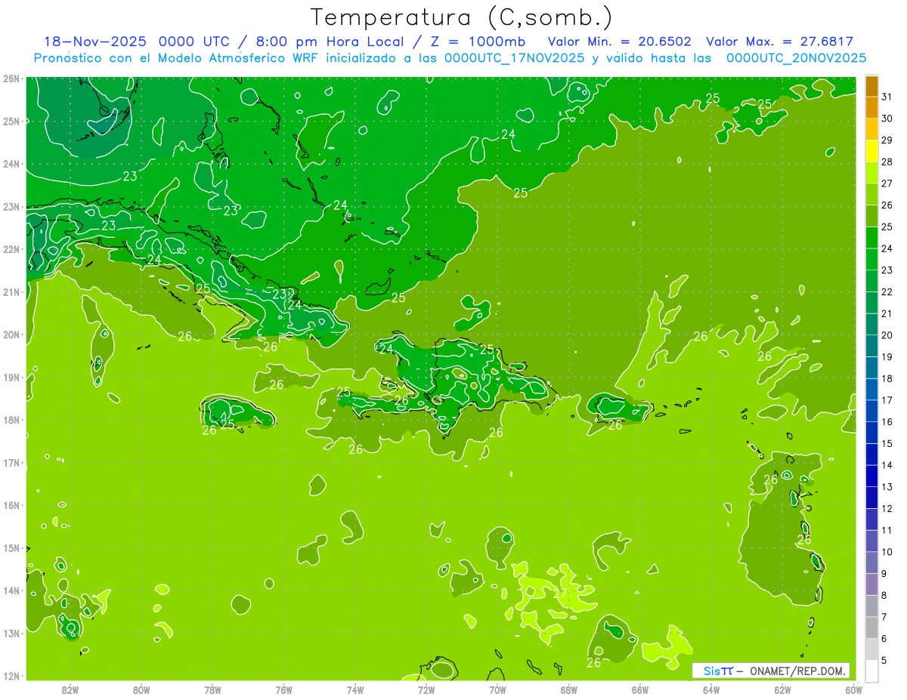
Task: Click the 24N latitude axis label
Action: (x=11, y=164)
